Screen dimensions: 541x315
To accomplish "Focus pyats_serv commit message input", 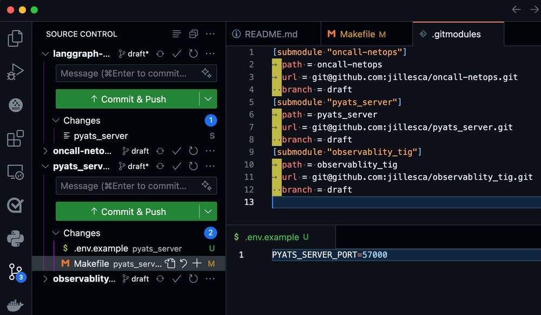I will point(136,186).
